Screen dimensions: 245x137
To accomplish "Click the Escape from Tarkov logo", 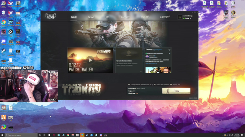I will click(x=82, y=89).
